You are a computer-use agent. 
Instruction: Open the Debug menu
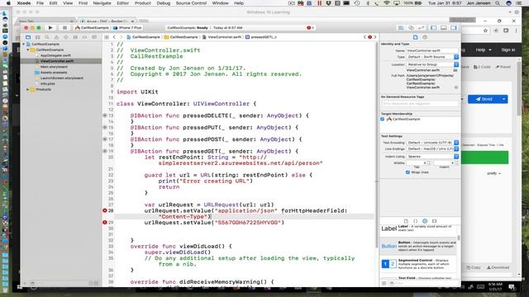point(164,3)
